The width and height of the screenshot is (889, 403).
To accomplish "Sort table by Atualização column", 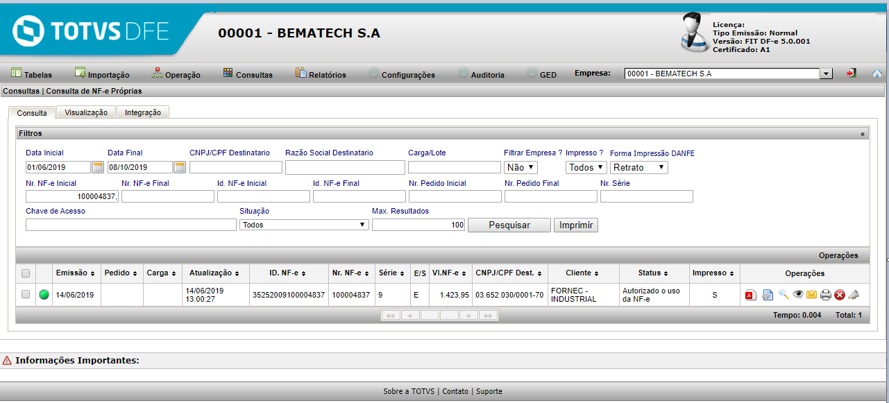I will 214,273.
